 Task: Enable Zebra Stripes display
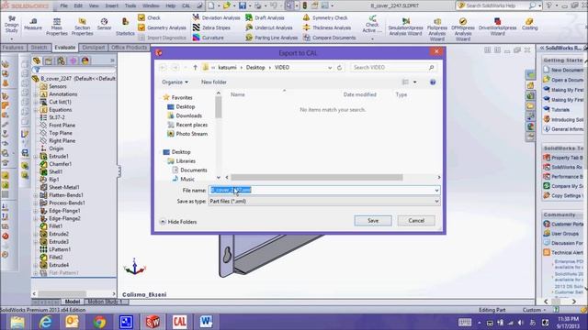click(x=211, y=27)
